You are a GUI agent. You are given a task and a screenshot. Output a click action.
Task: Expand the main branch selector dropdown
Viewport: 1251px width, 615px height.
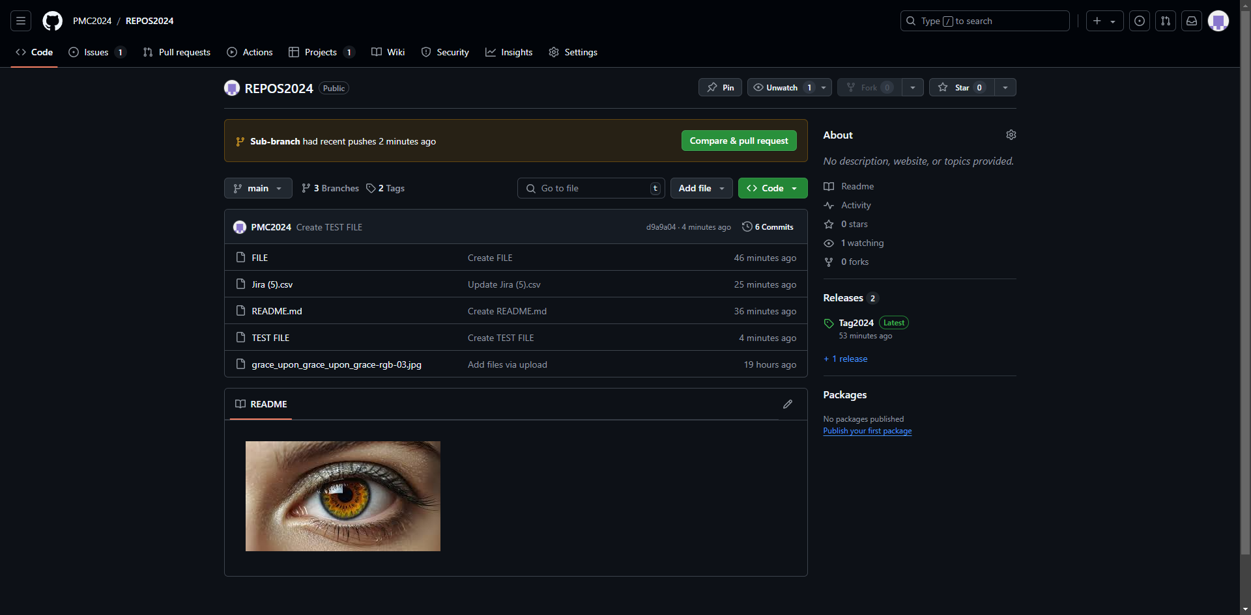tap(258, 188)
